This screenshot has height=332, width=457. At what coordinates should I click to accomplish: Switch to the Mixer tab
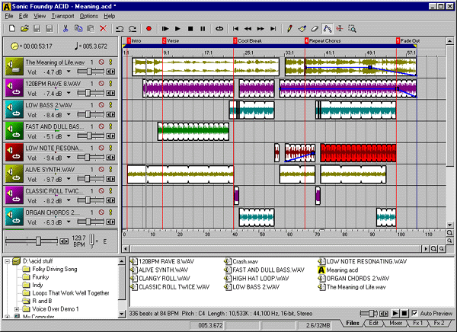click(396, 323)
